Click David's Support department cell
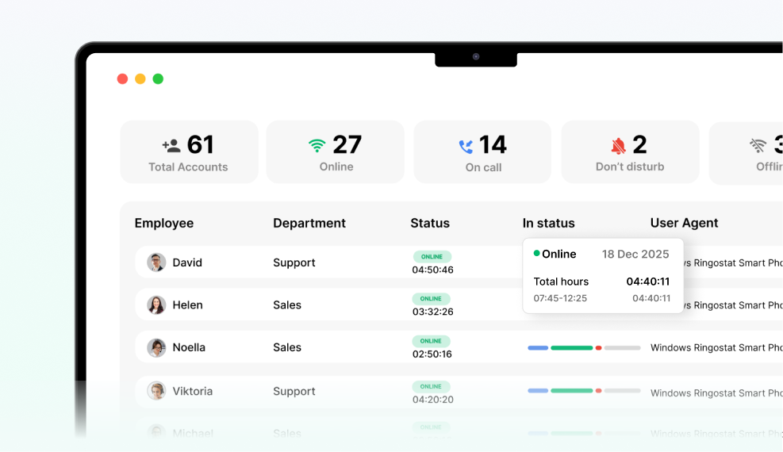 [x=294, y=263]
